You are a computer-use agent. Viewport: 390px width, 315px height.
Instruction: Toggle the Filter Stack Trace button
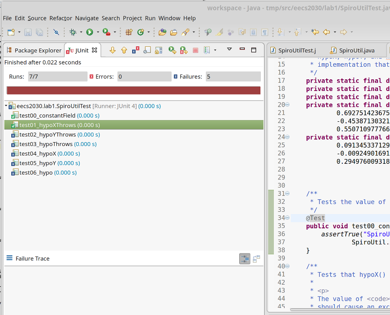[x=245, y=259]
